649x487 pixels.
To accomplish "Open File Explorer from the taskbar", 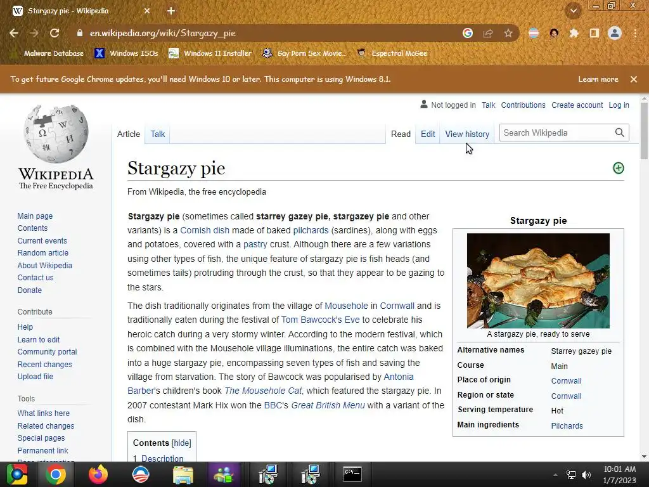I will 183,474.
